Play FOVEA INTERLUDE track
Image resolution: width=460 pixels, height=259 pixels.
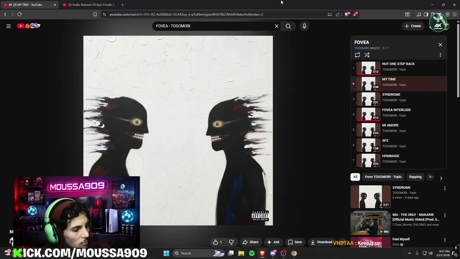[399, 114]
